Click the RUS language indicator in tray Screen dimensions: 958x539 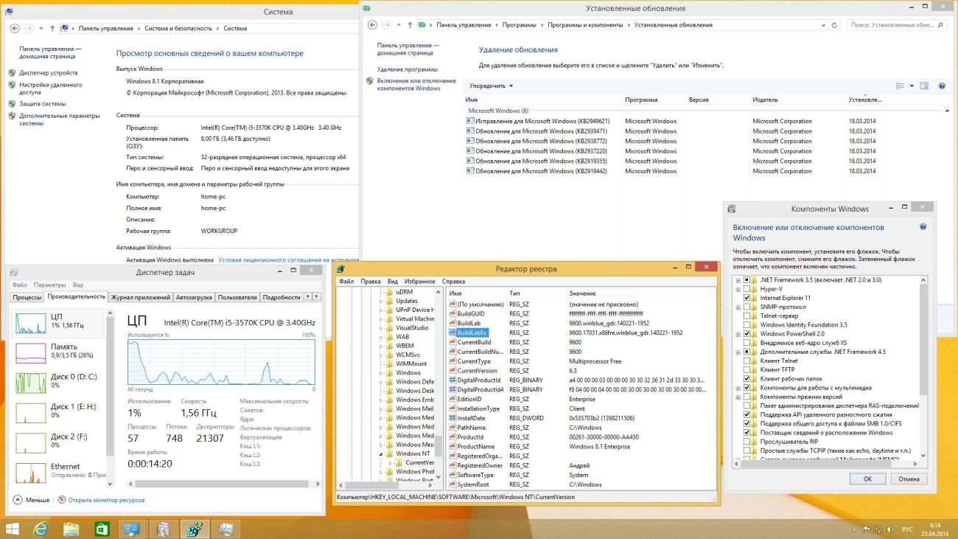coord(907,529)
